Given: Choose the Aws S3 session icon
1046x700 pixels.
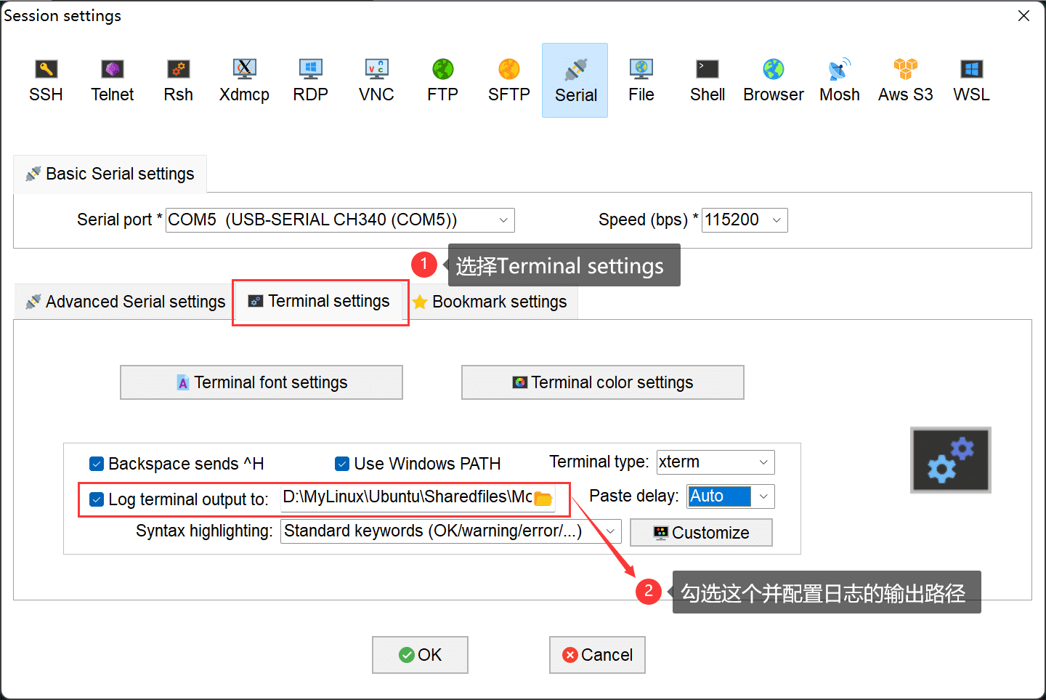Looking at the screenshot, I should 905,80.
